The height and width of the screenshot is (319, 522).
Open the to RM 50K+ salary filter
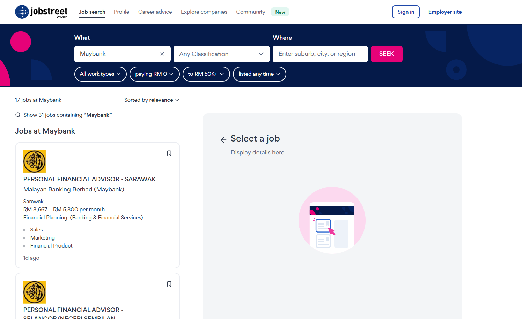point(206,74)
